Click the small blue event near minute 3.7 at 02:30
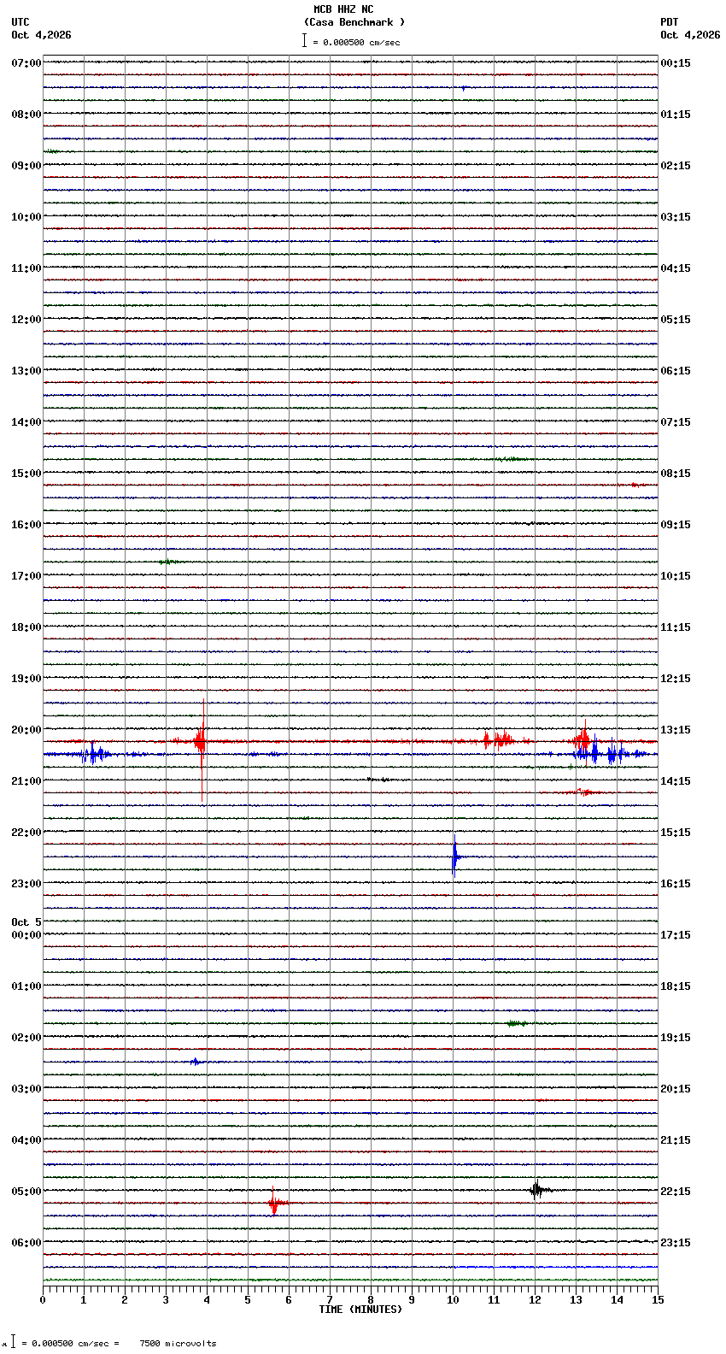726x1354 pixels. pos(196,1062)
